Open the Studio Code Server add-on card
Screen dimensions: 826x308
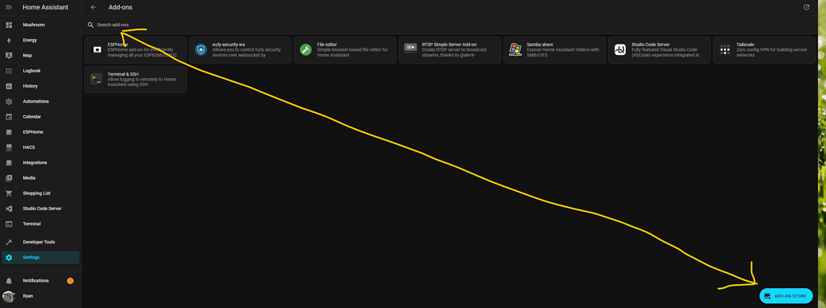click(x=659, y=50)
